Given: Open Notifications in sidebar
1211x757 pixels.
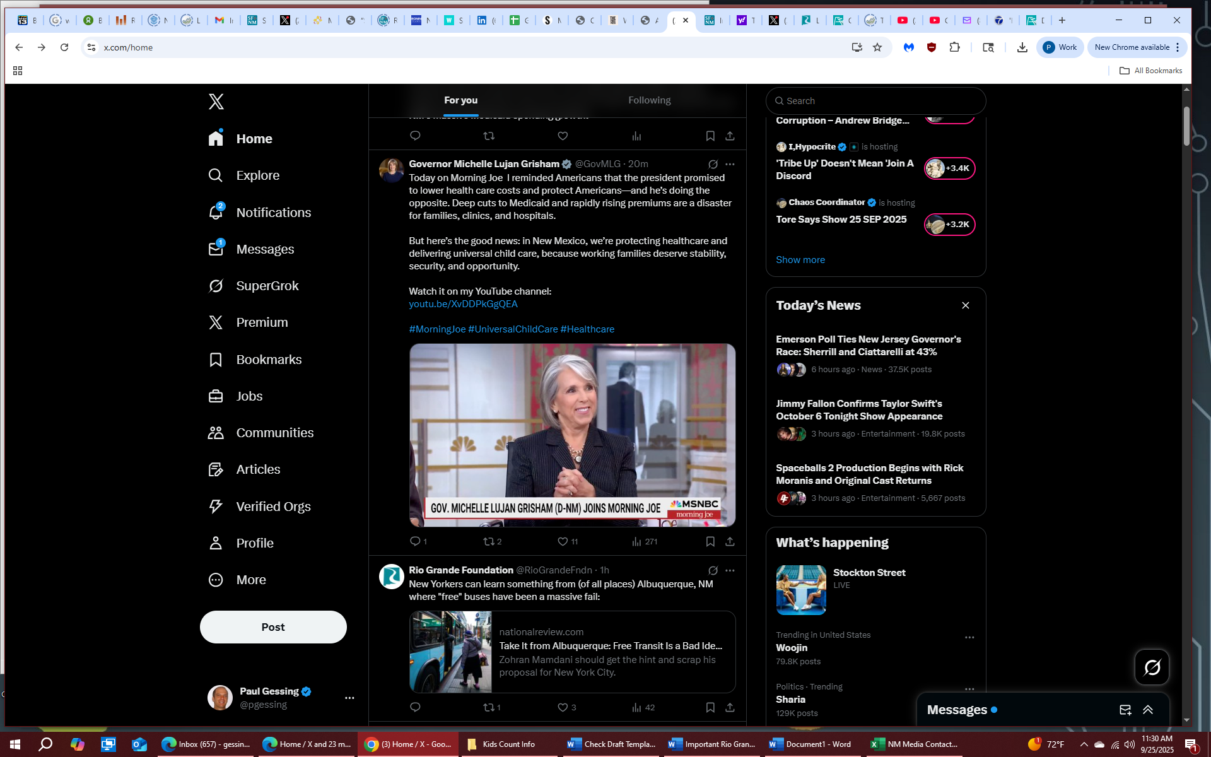Looking at the screenshot, I should pos(273,213).
